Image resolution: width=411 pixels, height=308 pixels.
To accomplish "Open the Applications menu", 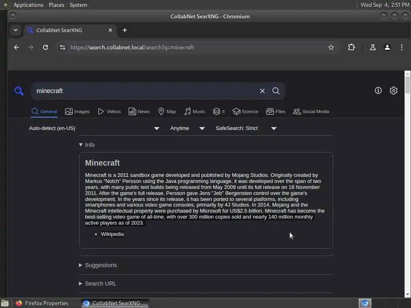I will coord(28,5).
